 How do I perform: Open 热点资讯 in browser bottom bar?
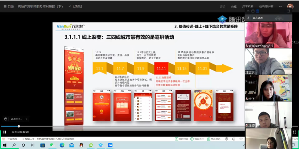click(x=213, y=139)
